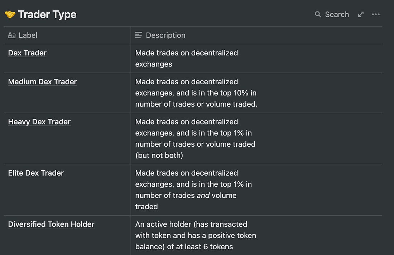
Task: Click the Description text property icon
Action: click(139, 35)
